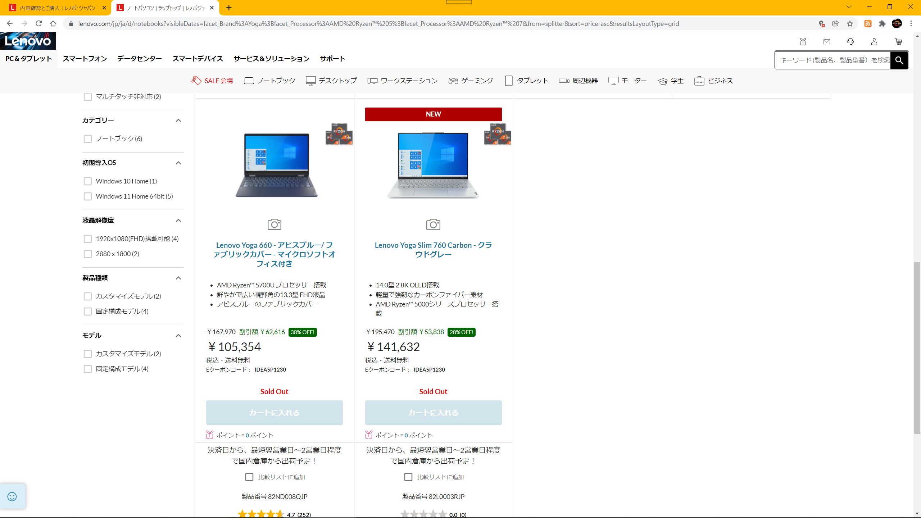
Task: Check the Windows 10 Home (1) filter
Action: 88,181
